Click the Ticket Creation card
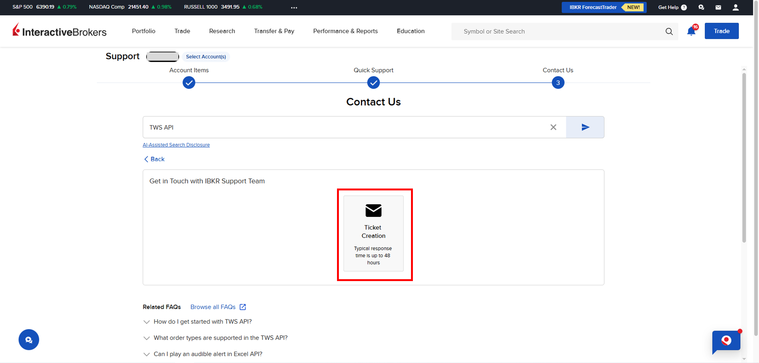The height and width of the screenshot is (363, 759). point(373,233)
